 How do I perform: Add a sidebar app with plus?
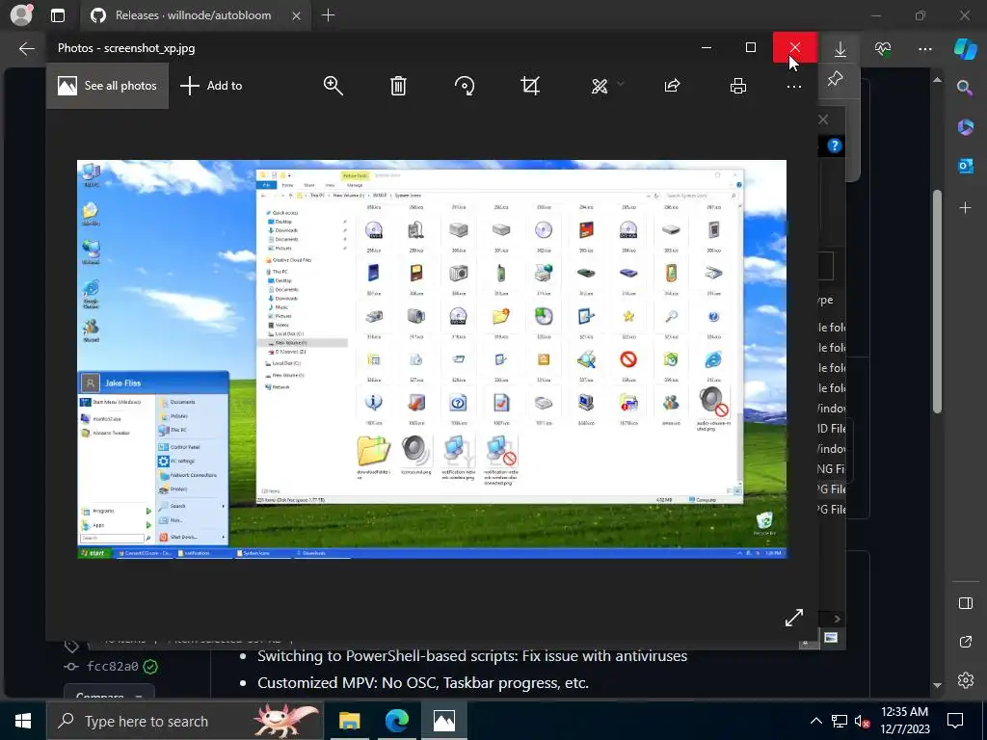pos(965,208)
